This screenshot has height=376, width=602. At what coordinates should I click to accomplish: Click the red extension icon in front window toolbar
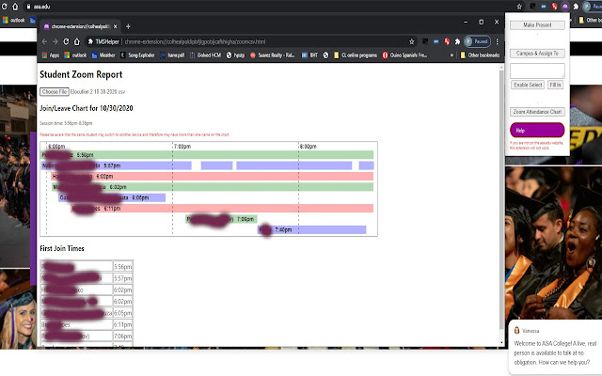(x=447, y=41)
